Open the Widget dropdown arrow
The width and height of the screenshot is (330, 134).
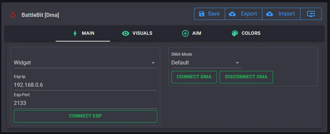click(153, 63)
